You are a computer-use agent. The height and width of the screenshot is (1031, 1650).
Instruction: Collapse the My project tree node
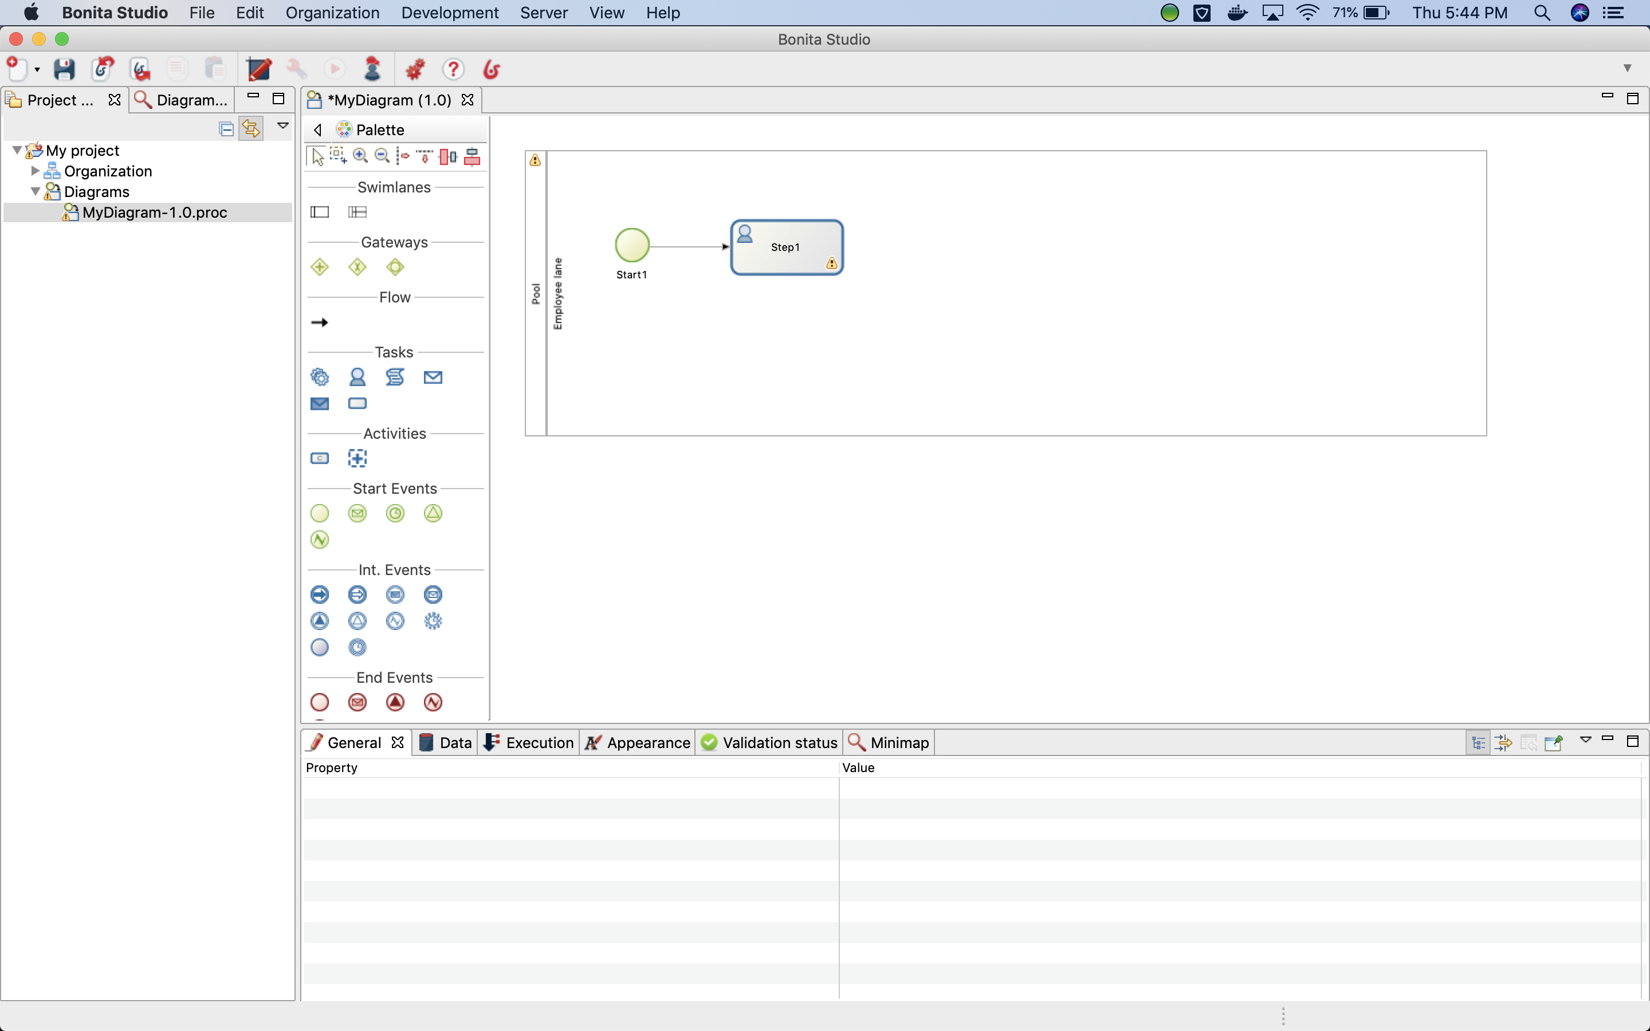[x=17, y=150]
